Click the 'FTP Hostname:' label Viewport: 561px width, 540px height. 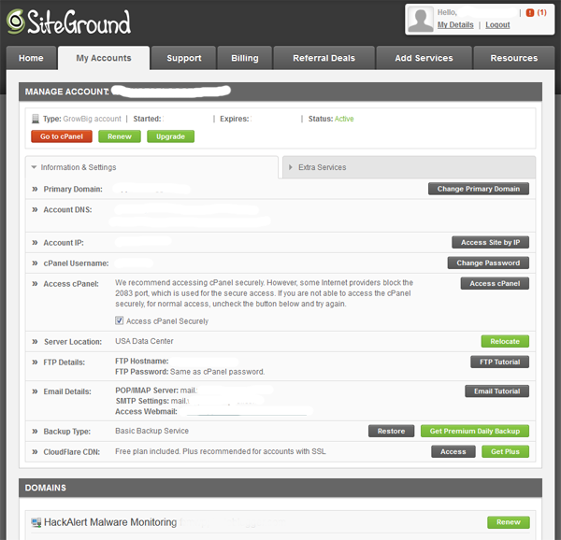click(142, 362)
